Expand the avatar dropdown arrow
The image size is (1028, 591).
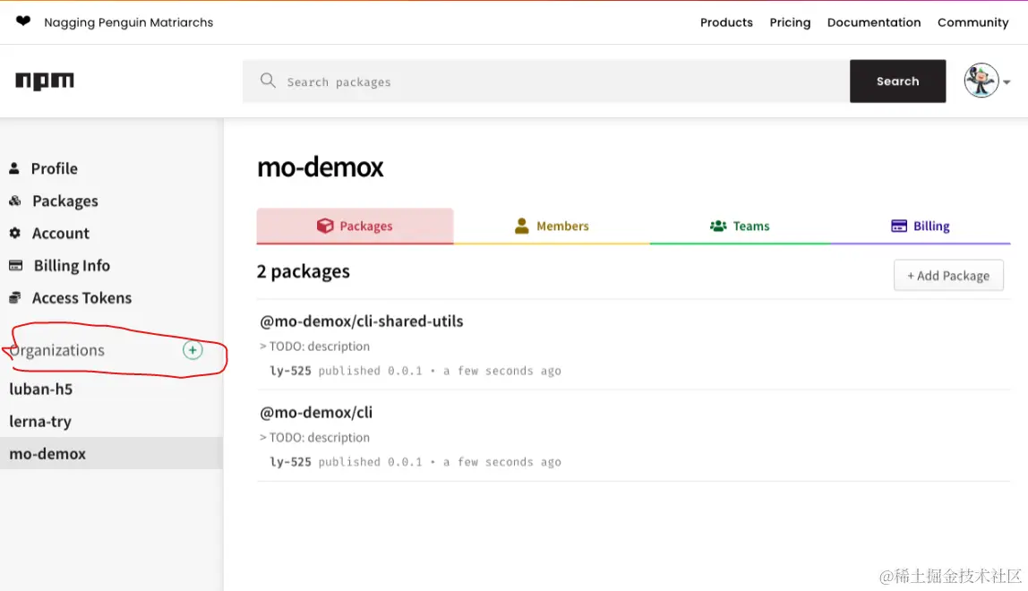pos(1007,82)
